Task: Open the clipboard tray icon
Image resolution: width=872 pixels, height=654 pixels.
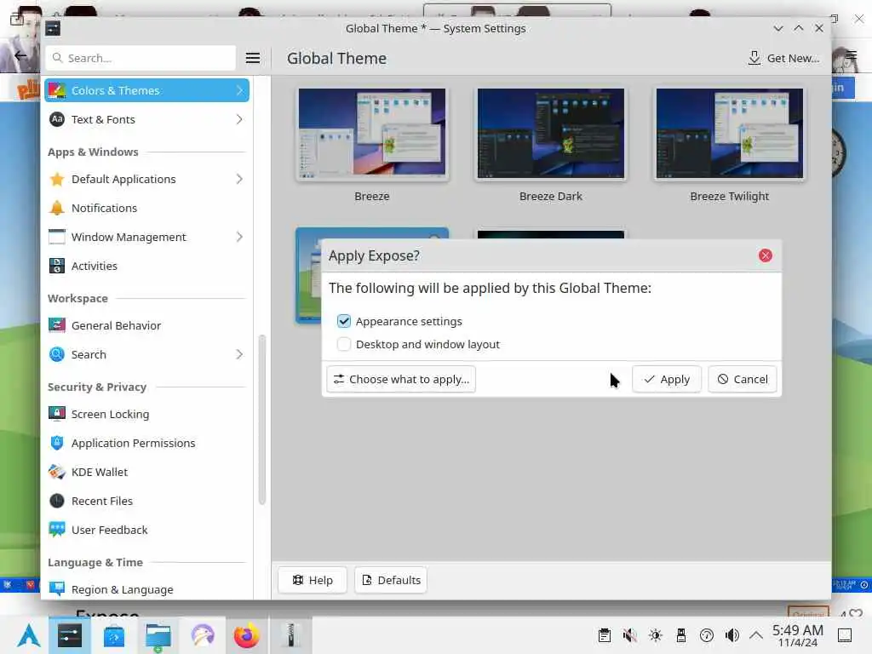Action: pos(605,635)
